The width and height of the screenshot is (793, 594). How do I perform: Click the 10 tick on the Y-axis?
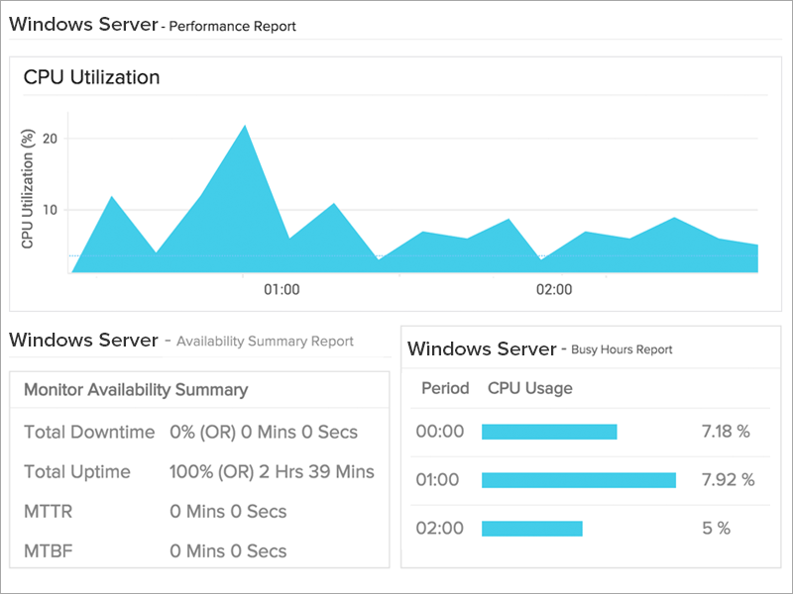pos(50,210)
